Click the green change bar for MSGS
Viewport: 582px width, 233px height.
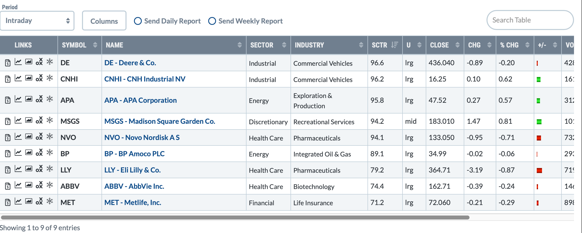pos(539,122)
